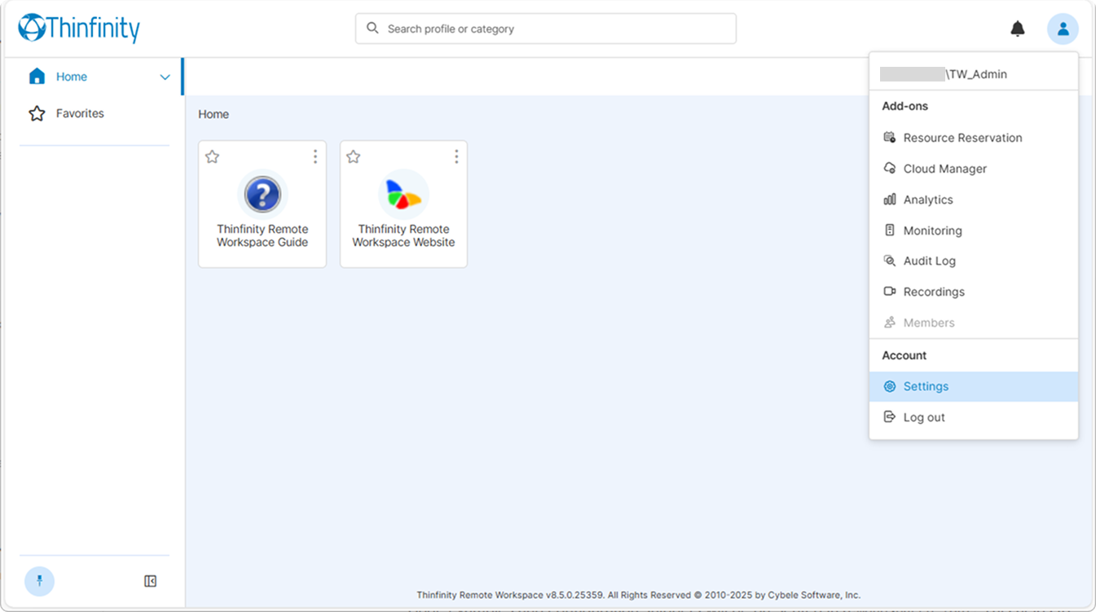Open Workspace Guide three-dot options menu
1096x612 pixels.
click(315, 156)
